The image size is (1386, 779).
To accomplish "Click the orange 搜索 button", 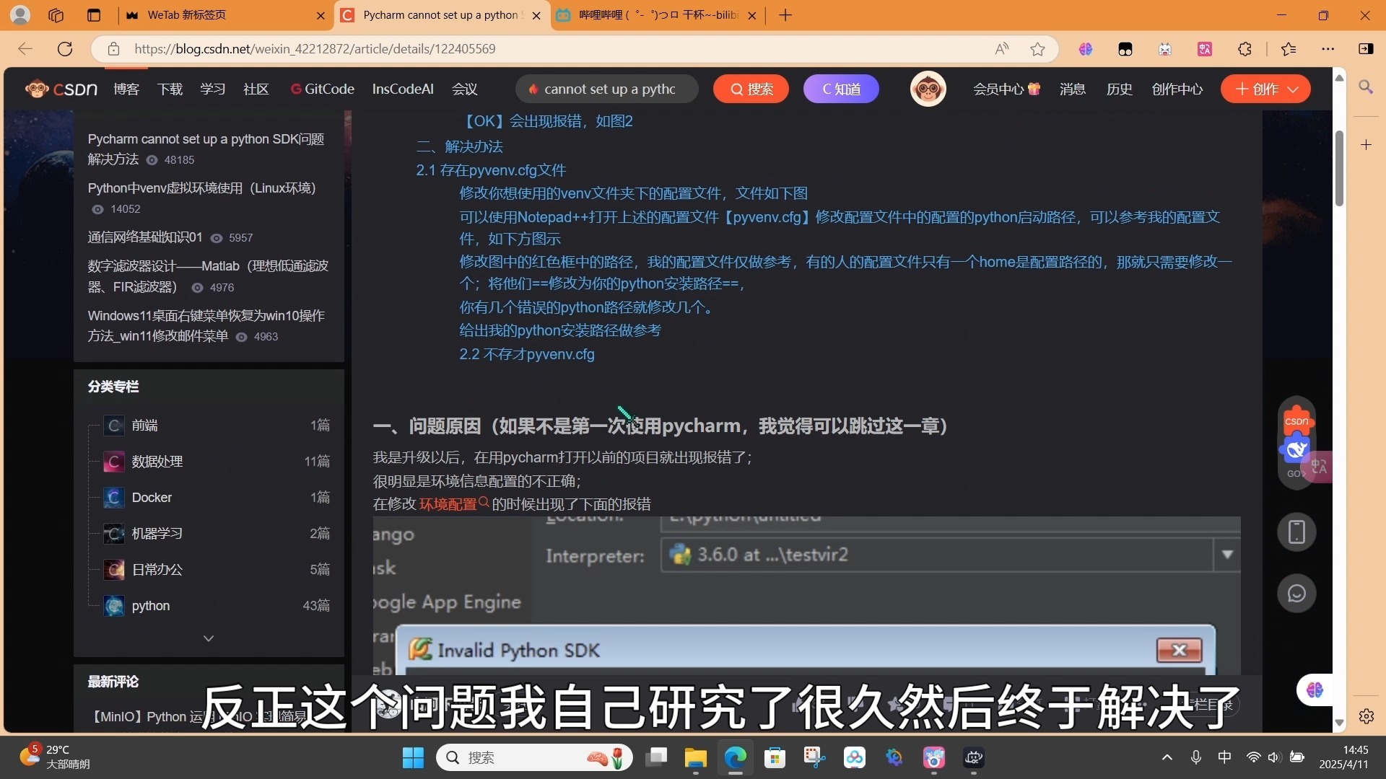I will click(751, 89).
